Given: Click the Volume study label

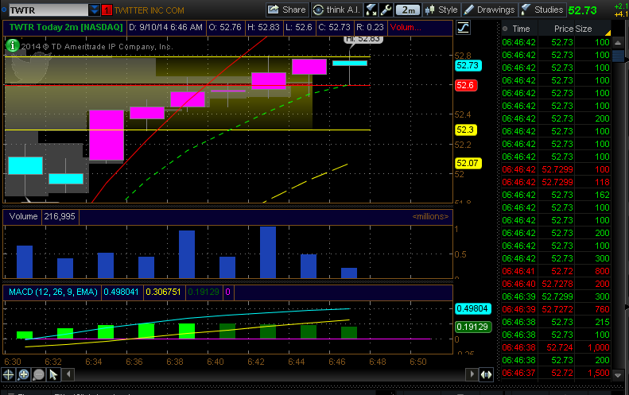Looking at the screenshot, I should [23, 216].
